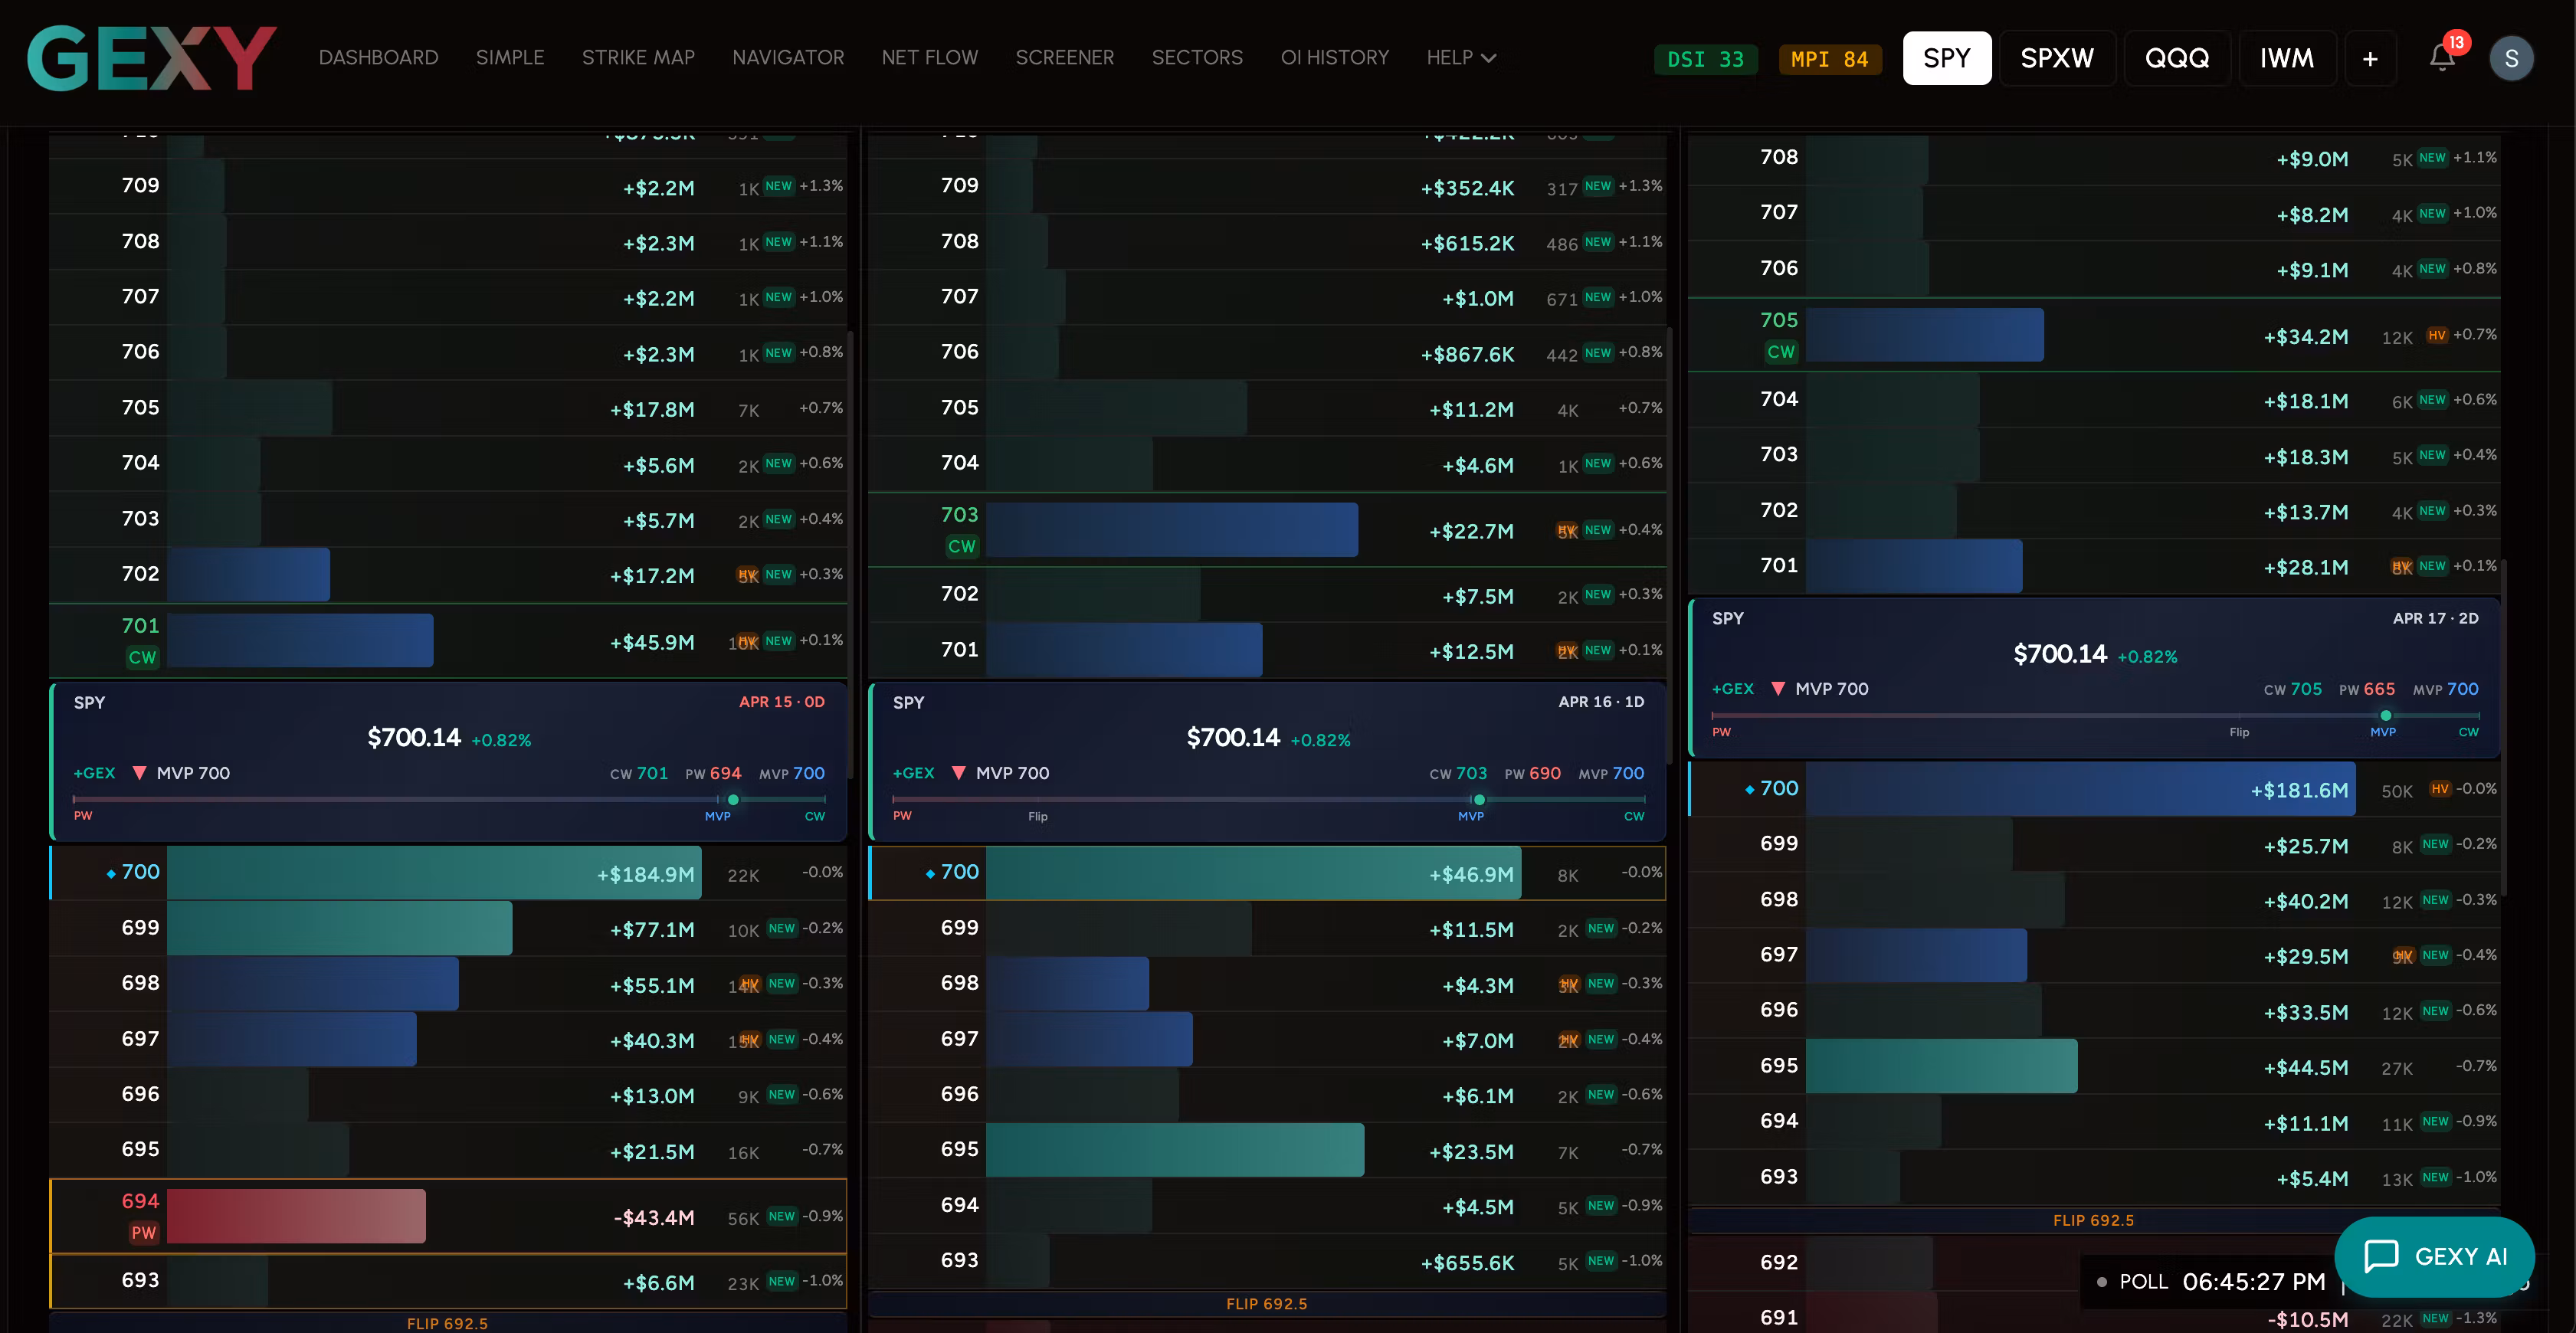Switch to the QQQ ticker tab
This screenshot has height=1333, width=2576.
[2177, 59]
